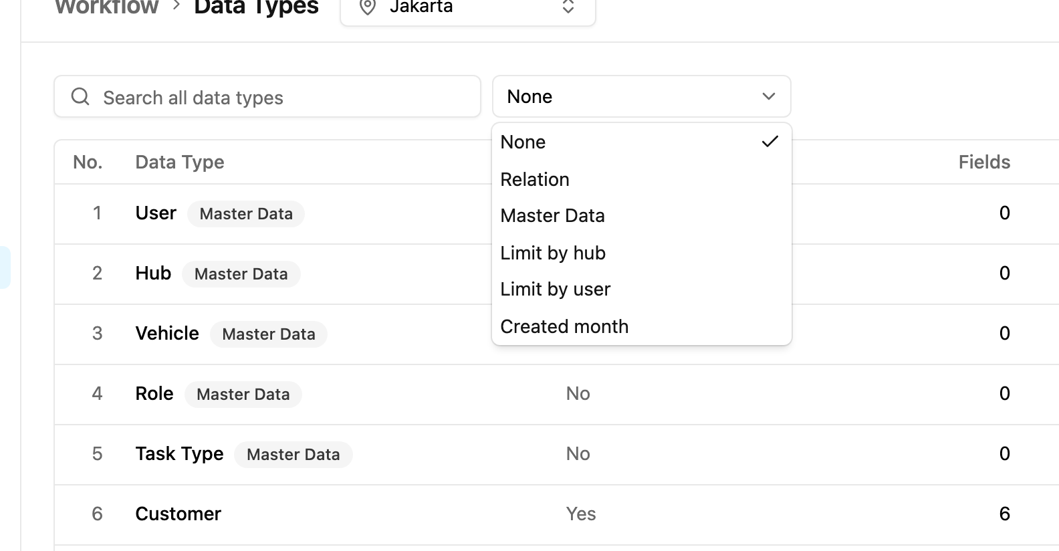Click the Data Types breadcrumb title

click(x=256, y=7)
